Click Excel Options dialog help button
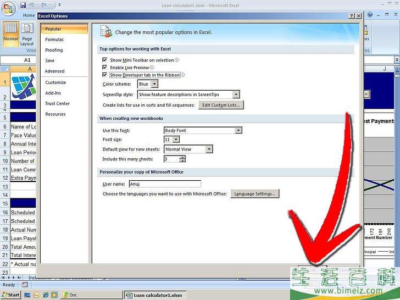 pyautogui.click(x=352, y=16)
